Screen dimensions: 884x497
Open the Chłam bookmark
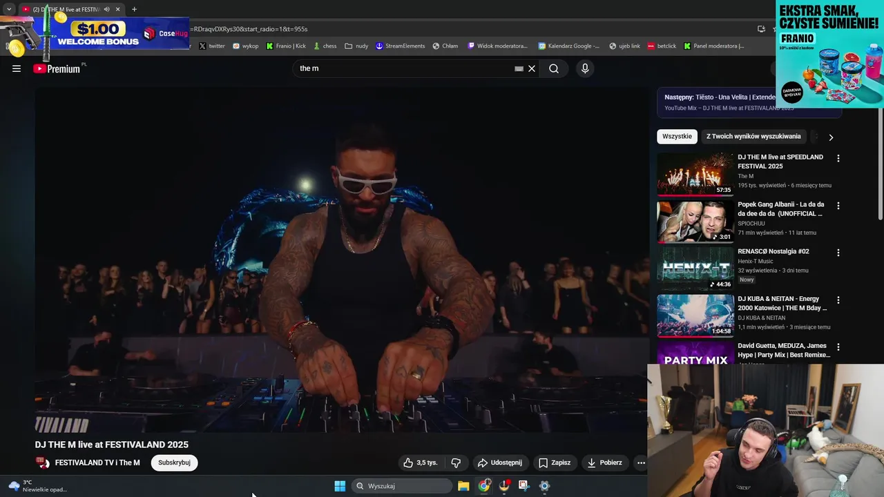(445, 46)
